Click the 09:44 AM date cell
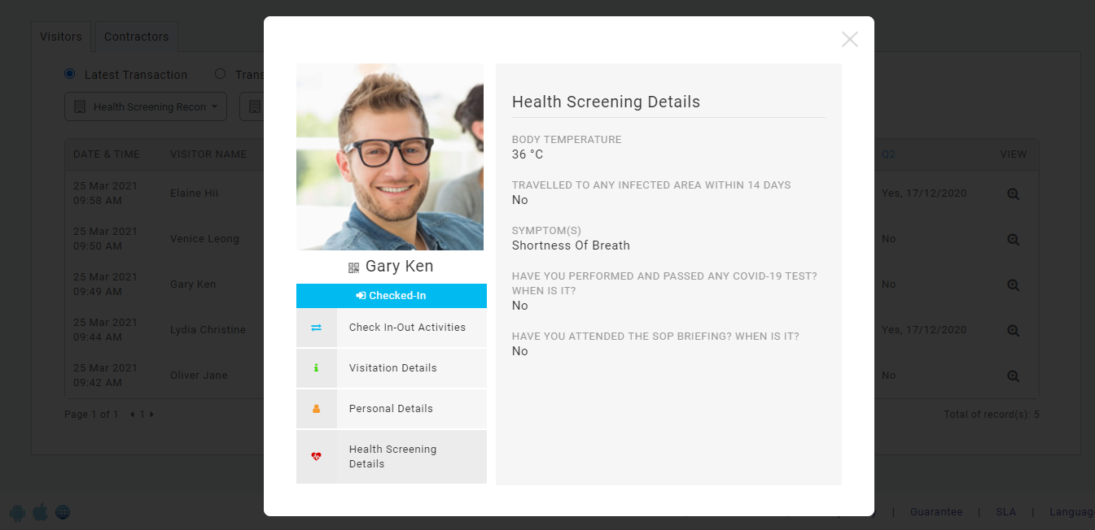1095x530 pixels. point(106,330)
